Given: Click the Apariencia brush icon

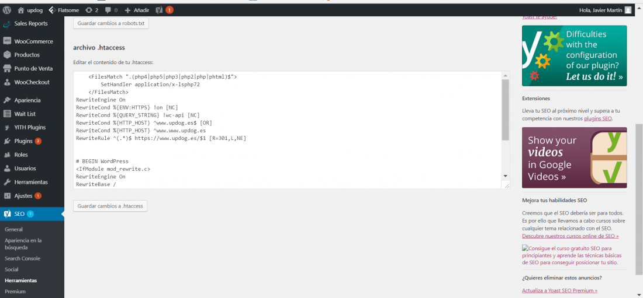Looking at the screenshot, I should click(7, 100).
